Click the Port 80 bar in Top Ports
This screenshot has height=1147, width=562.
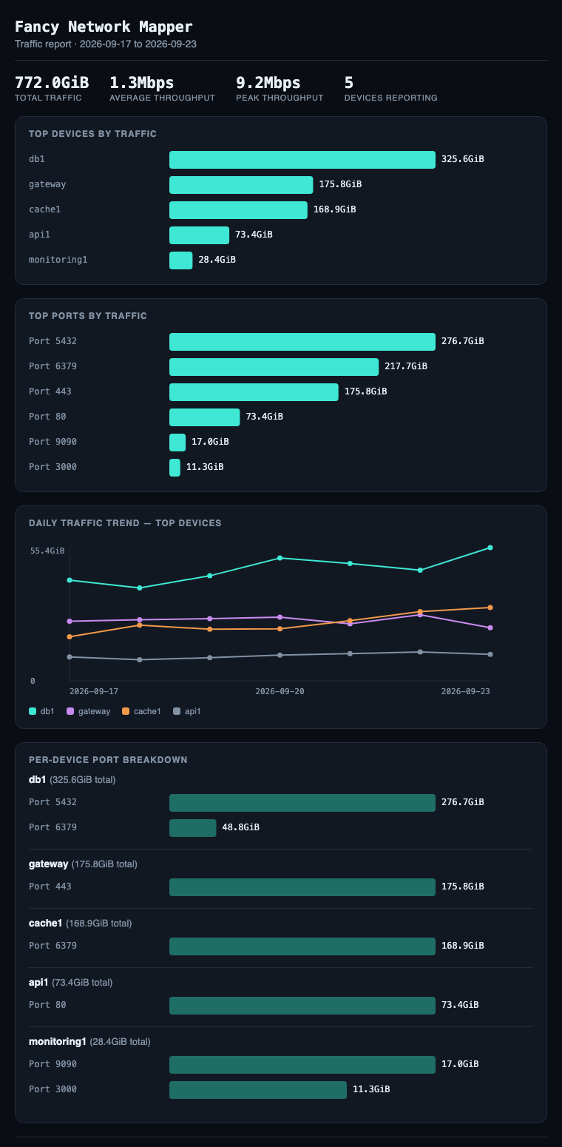[205, 417]
